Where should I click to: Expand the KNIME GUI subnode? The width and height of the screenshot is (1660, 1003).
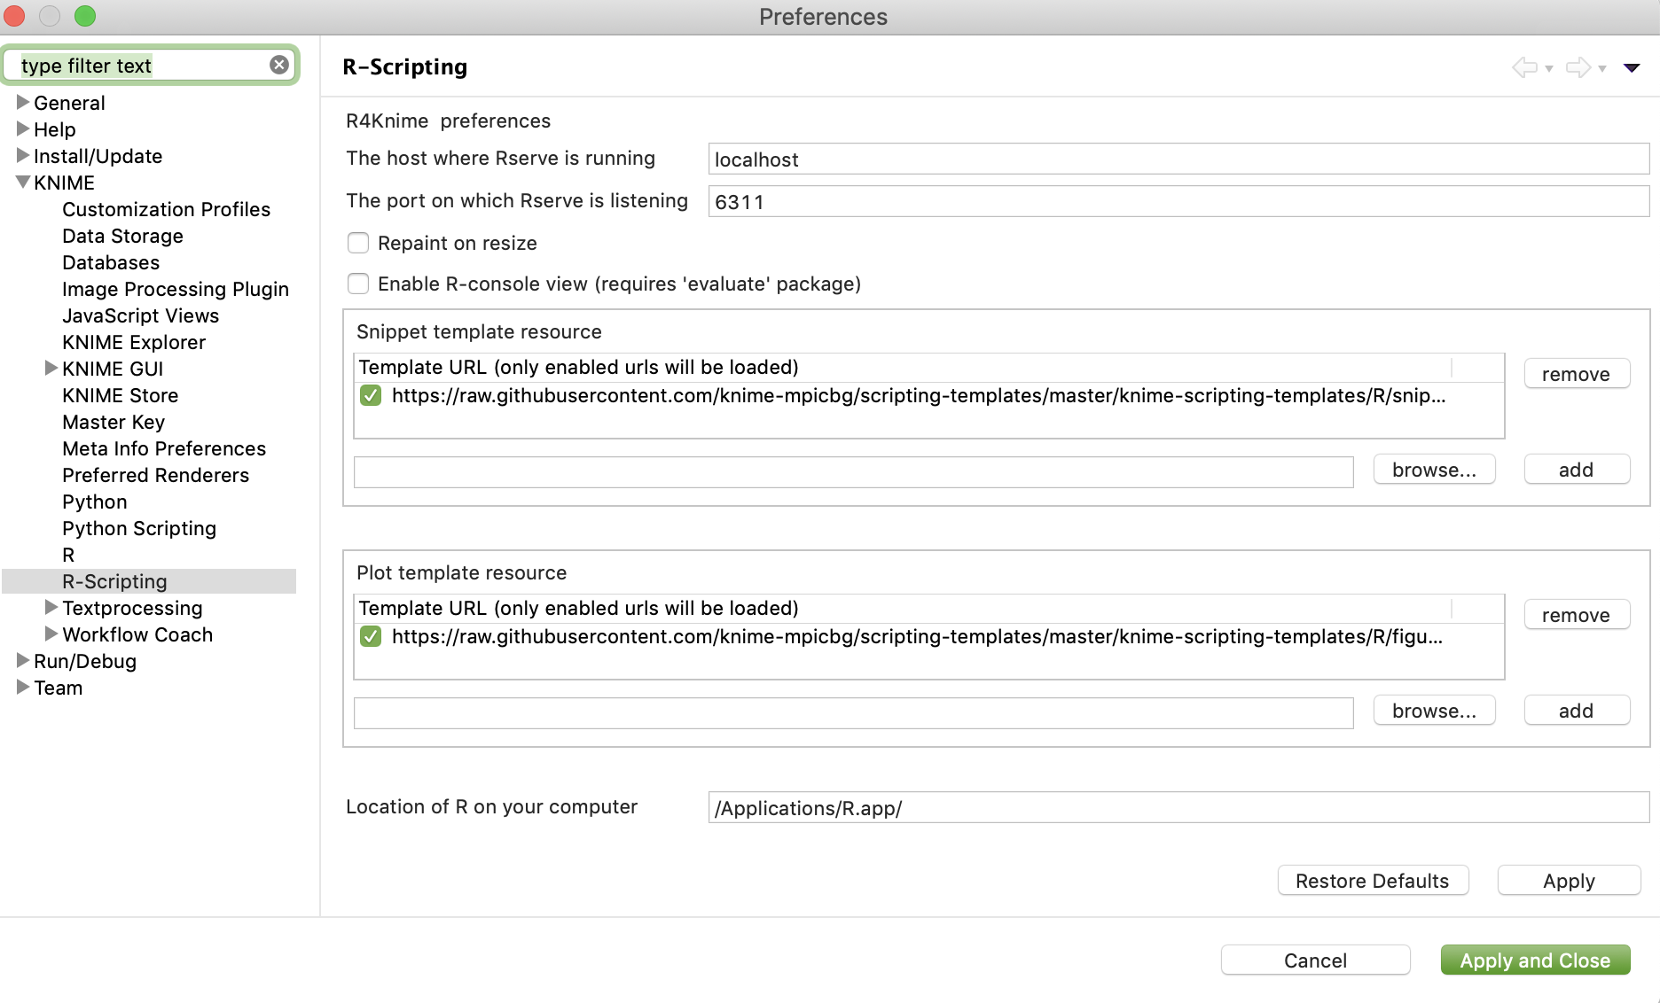coord(51,368)
